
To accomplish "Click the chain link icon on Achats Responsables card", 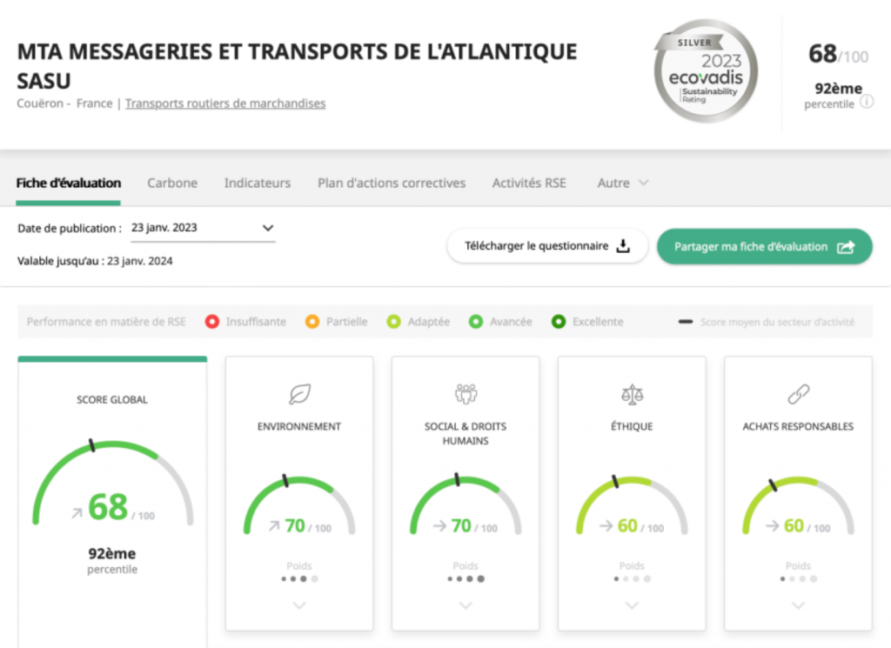I will [x=799, y=394].
